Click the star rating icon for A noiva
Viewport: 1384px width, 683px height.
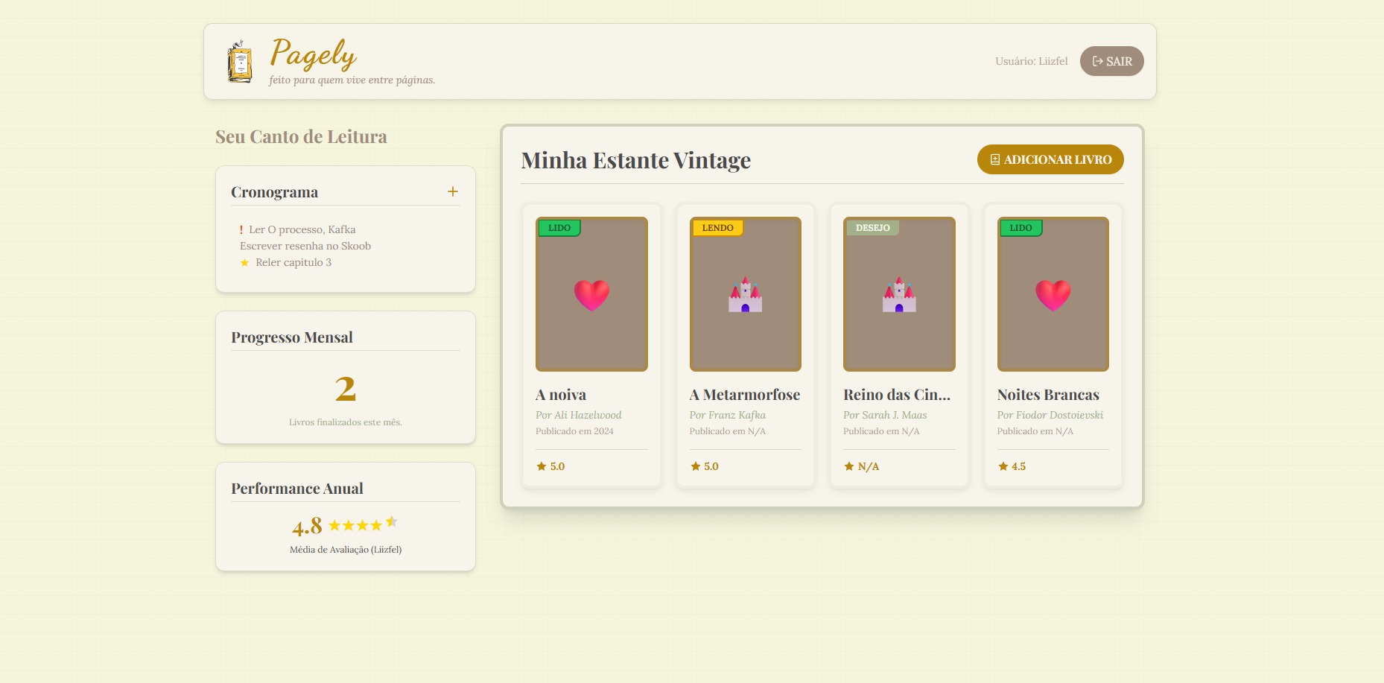542,466
